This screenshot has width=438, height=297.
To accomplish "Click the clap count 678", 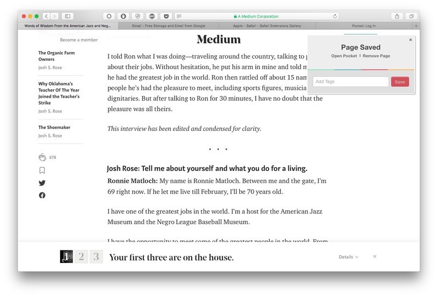I will (53, 157).
